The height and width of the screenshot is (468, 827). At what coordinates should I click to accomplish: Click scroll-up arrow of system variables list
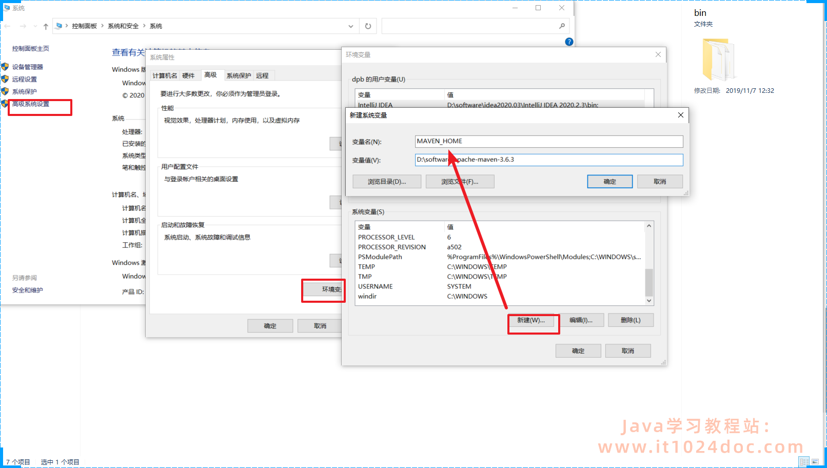click(x=649, y=226)
